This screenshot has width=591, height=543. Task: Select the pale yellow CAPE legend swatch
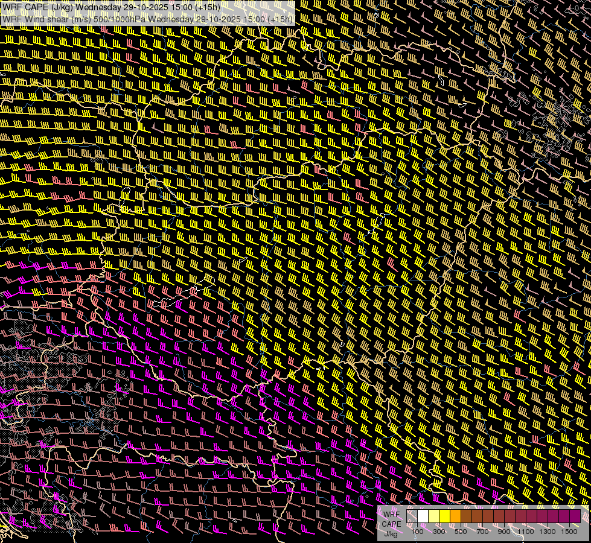434,516
